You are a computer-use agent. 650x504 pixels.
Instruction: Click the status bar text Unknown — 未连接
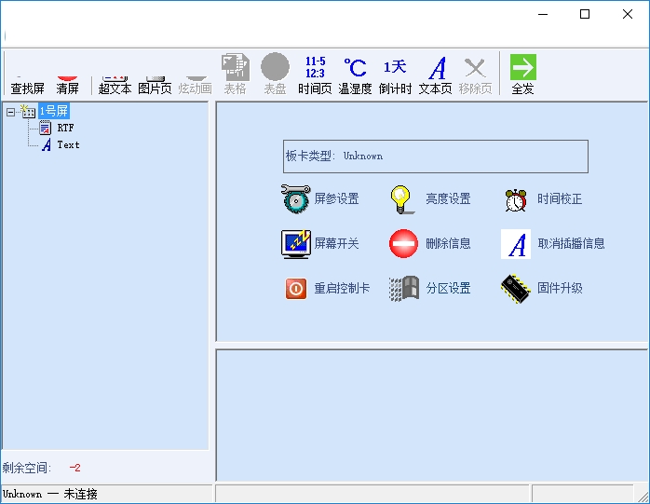(x=50, y=494)
